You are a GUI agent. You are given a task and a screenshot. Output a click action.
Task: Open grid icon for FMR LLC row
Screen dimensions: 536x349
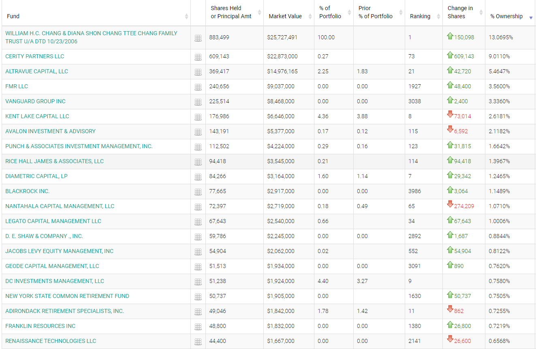(x=198, y=87)
